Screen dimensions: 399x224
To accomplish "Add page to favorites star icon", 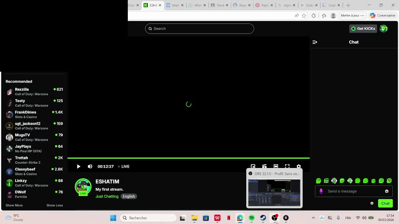I will (304, 16).
